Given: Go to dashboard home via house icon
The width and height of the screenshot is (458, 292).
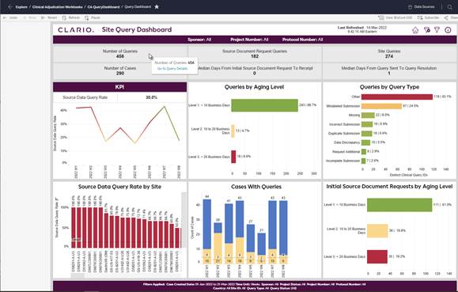Looking at the screenshot, I should point(415,30).
